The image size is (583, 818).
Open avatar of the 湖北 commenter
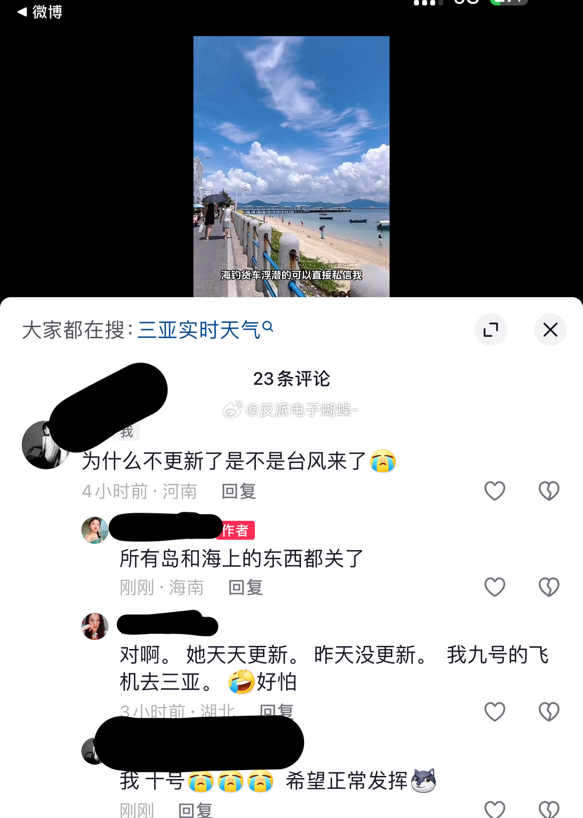pyautogui.click(x=95, y=626)
